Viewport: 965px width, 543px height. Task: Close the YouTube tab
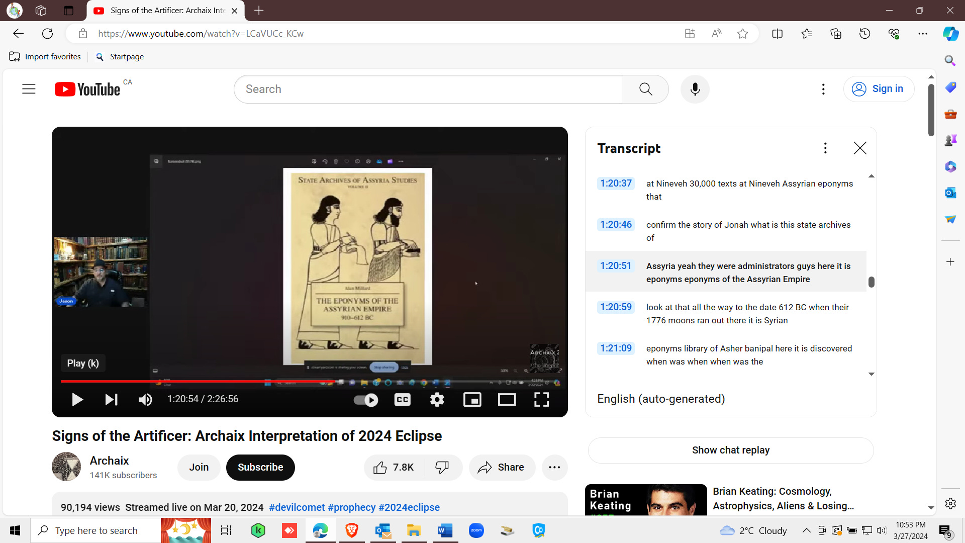pyautogui.click(x=234, y=11)
